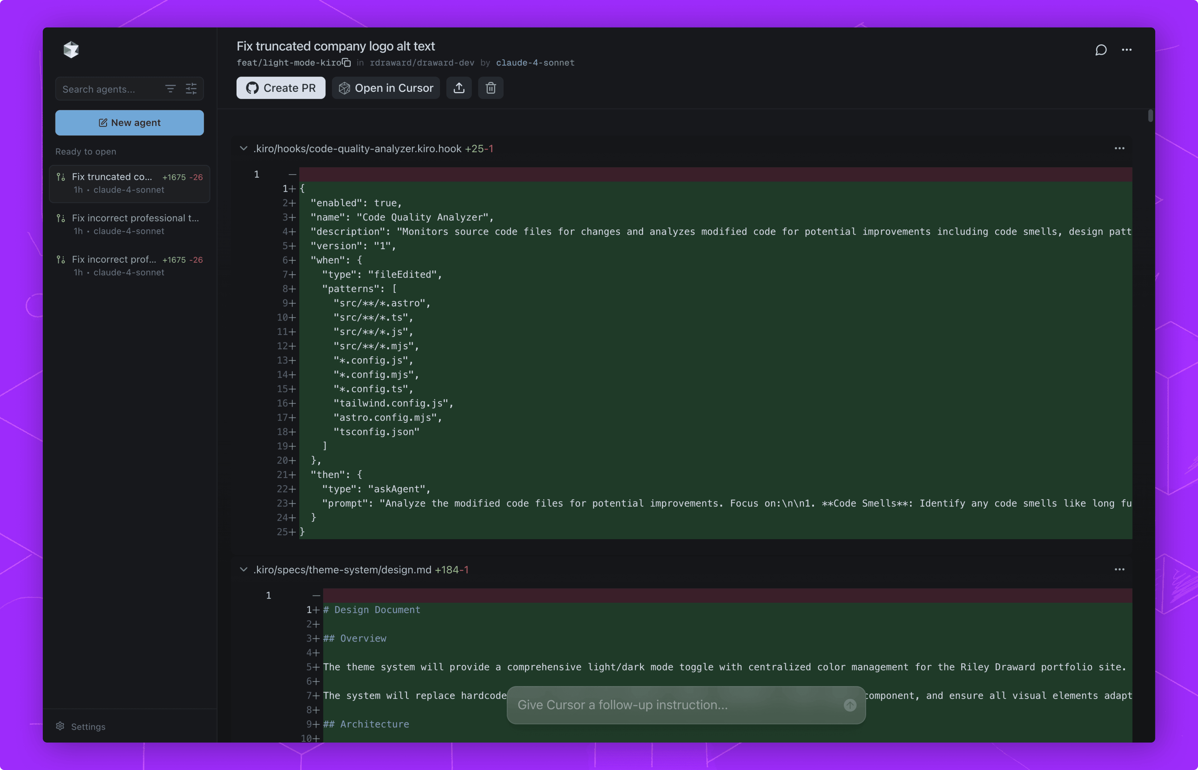Viewport: 1198px width, 770px height.
Task: Click the line "name": "Code Quality Analyzer"
Action: coord(402,217)
